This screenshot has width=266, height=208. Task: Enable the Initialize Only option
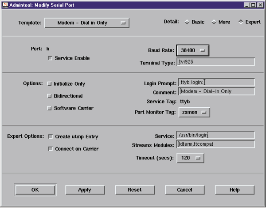[50, 84]
